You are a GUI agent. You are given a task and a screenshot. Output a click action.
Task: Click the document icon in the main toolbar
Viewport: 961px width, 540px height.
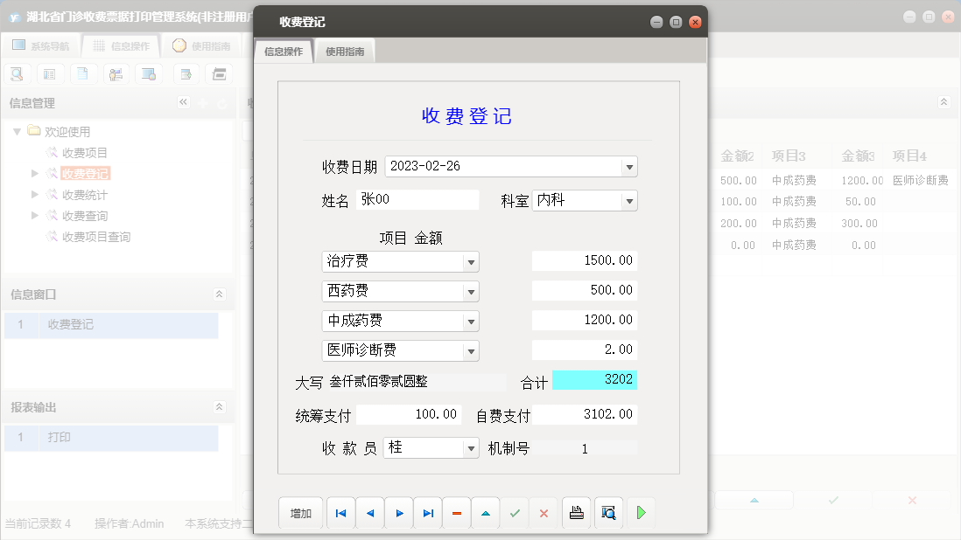[x=84, y=73]
